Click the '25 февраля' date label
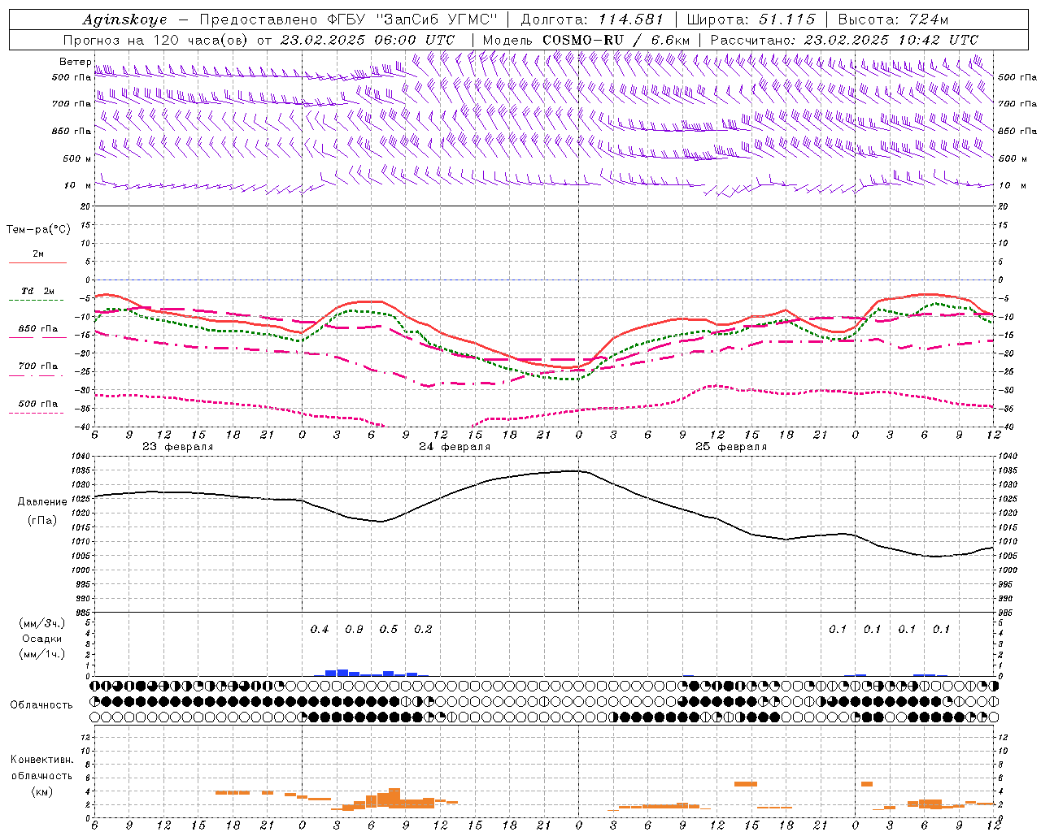The image size is (1041, 832). [731, 447]
